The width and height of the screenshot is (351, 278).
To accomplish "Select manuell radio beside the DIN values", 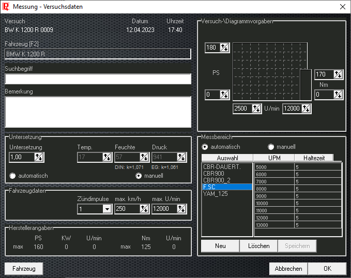I will 139,176.
